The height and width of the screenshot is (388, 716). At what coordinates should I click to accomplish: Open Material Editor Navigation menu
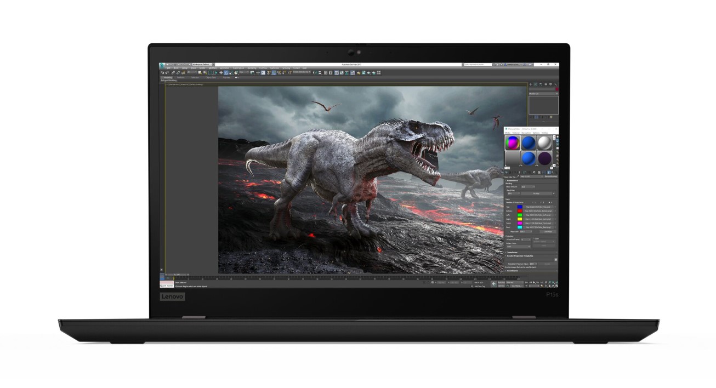526,133
